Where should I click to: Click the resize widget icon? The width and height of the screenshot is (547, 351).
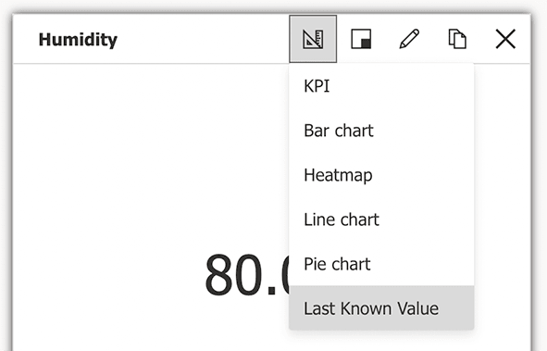361,39
